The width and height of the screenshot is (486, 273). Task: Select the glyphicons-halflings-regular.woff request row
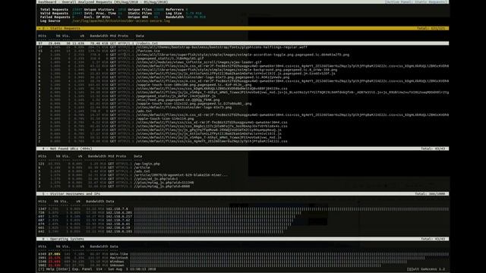click(x=243, y=47)
